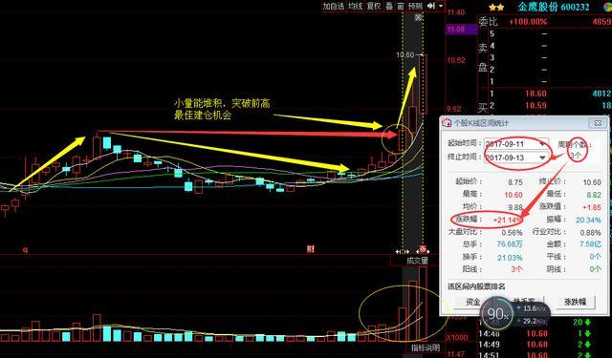Click the 10.60 high price label
This screenshot has width=612, height=358.
click(x=404, y=55)
